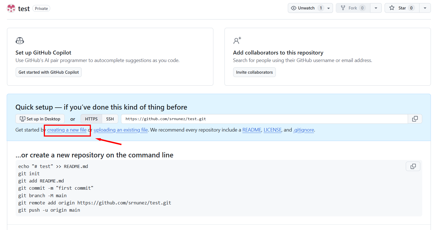
Task: Open the LICENSE link
Action: pos(272,130)
